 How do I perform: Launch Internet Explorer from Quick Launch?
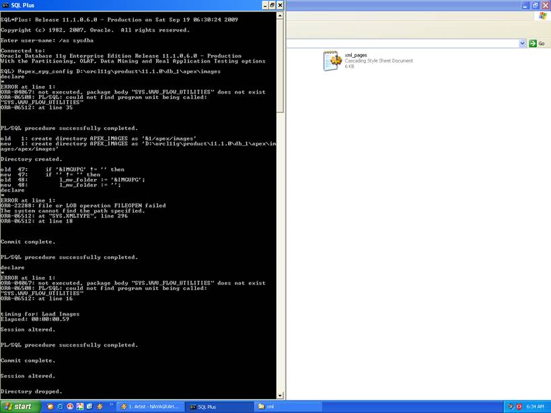tap(61, 406)
